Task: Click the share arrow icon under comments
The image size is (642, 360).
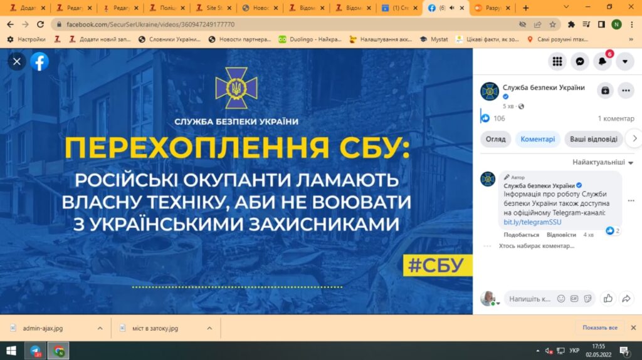Action: [626, 299]
